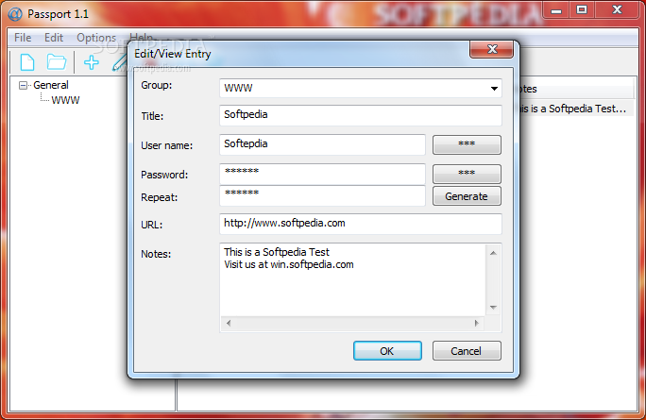Image resolution: width=646 pixels, height=420 pixels.
Task: Toggle password visibility with *** button
Action: pos(467,174)
